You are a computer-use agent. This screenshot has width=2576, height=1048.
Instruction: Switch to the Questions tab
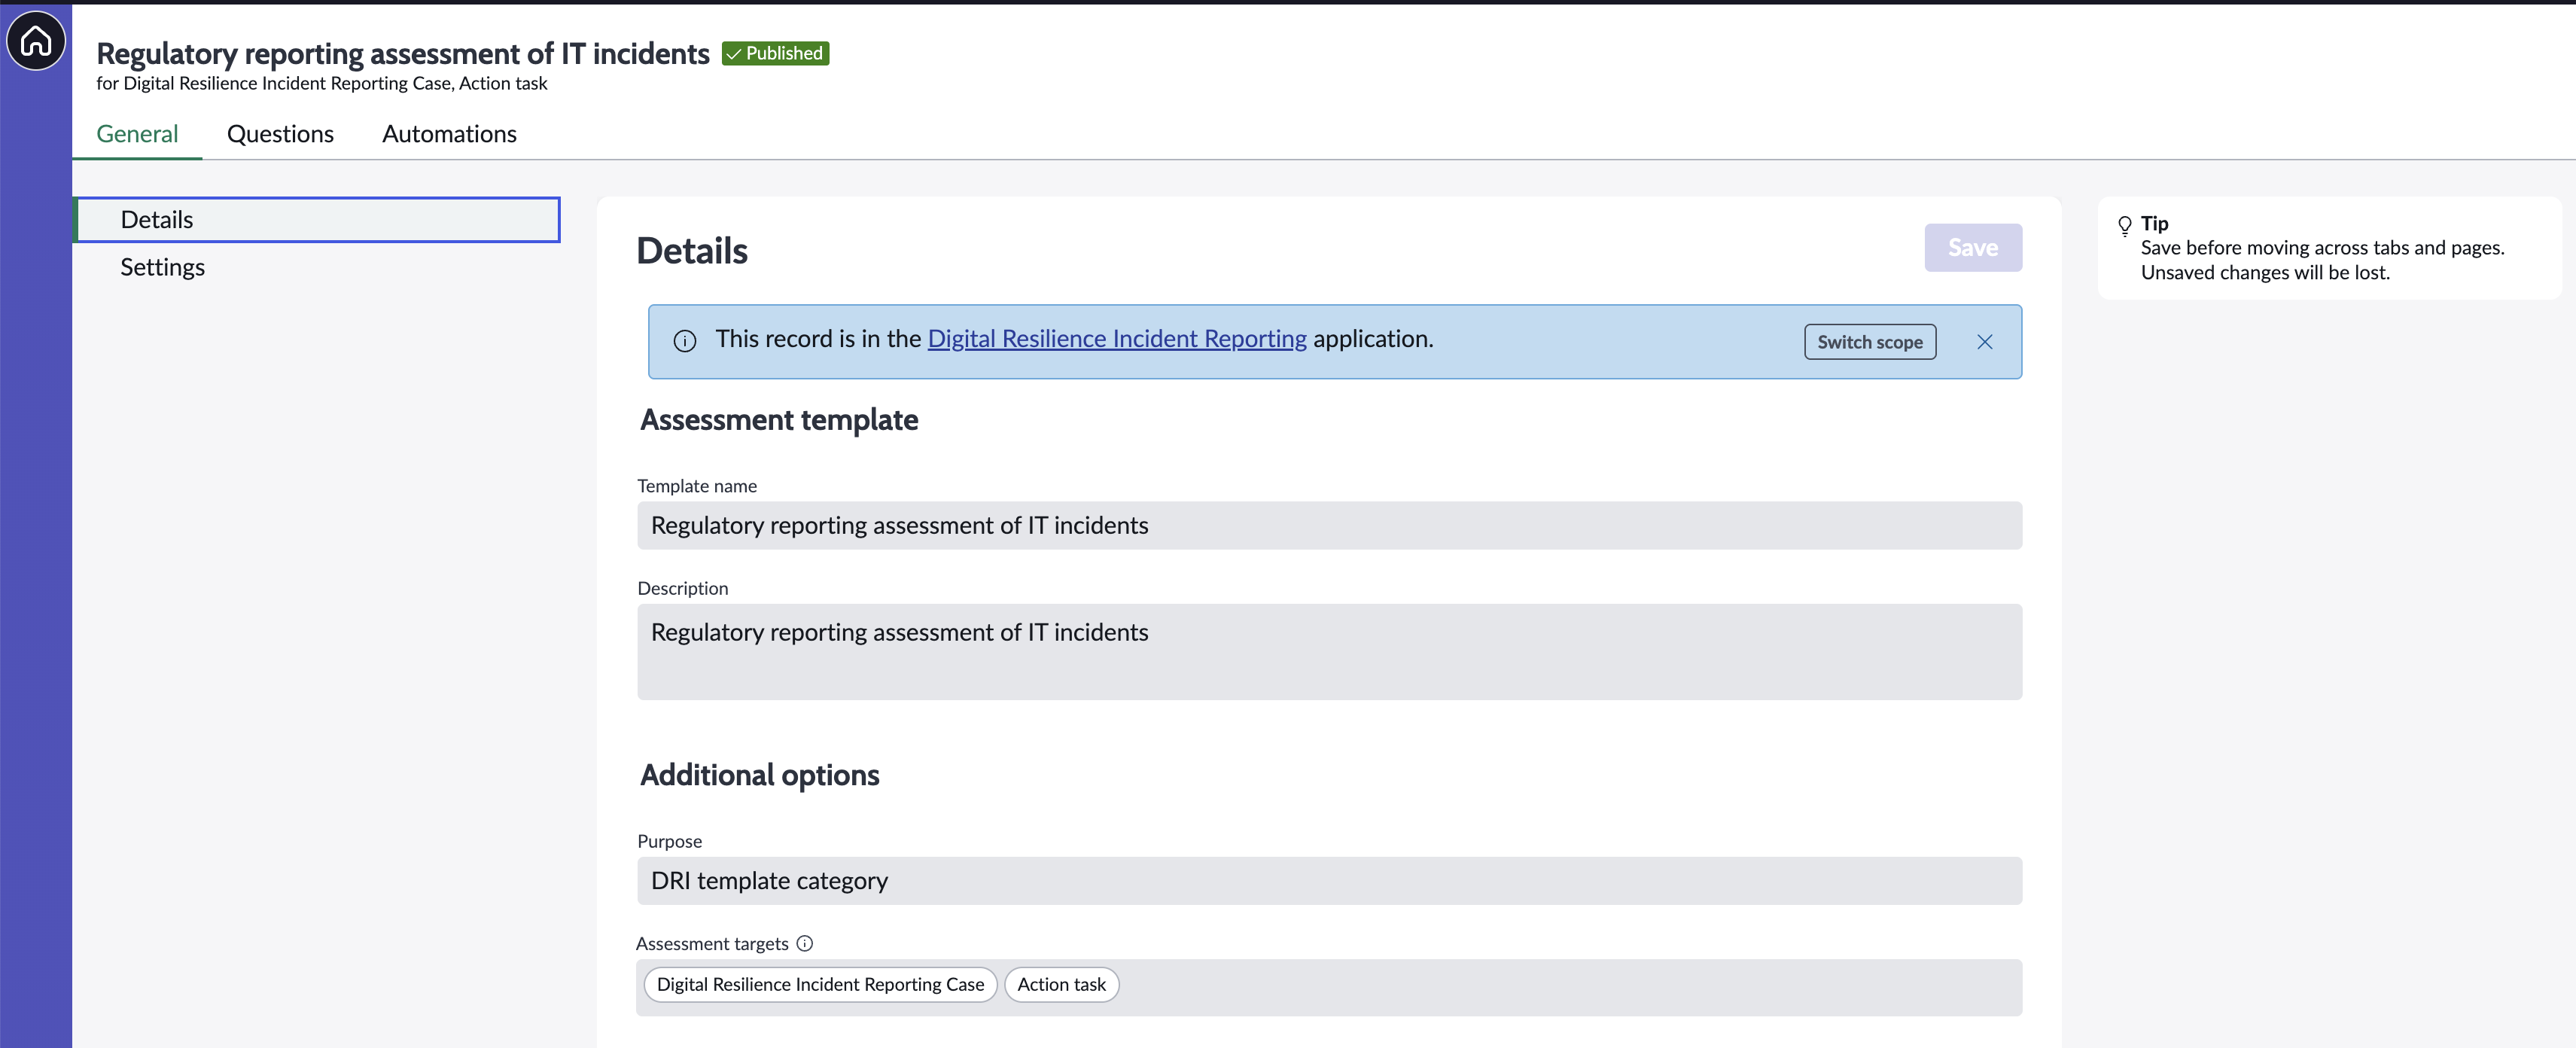[x=280, y=134]
